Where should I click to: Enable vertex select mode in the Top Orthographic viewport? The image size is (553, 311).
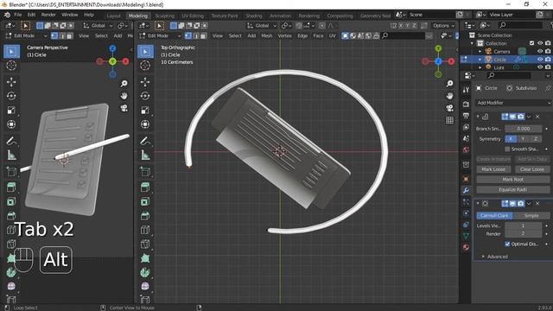(x=188, y=36)
